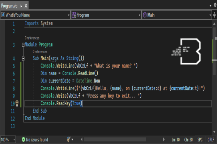This screenshot has width=217, height=144.
Task: Click line number 2 in the margin
Action: 14,31
